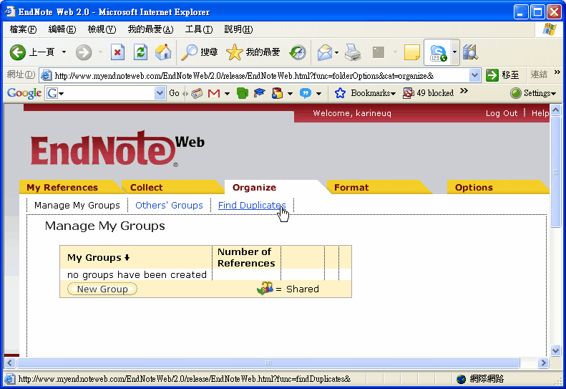Open the 工具(T) menu
The height and width of the screenshot is (389, 566).
(198, 29)
